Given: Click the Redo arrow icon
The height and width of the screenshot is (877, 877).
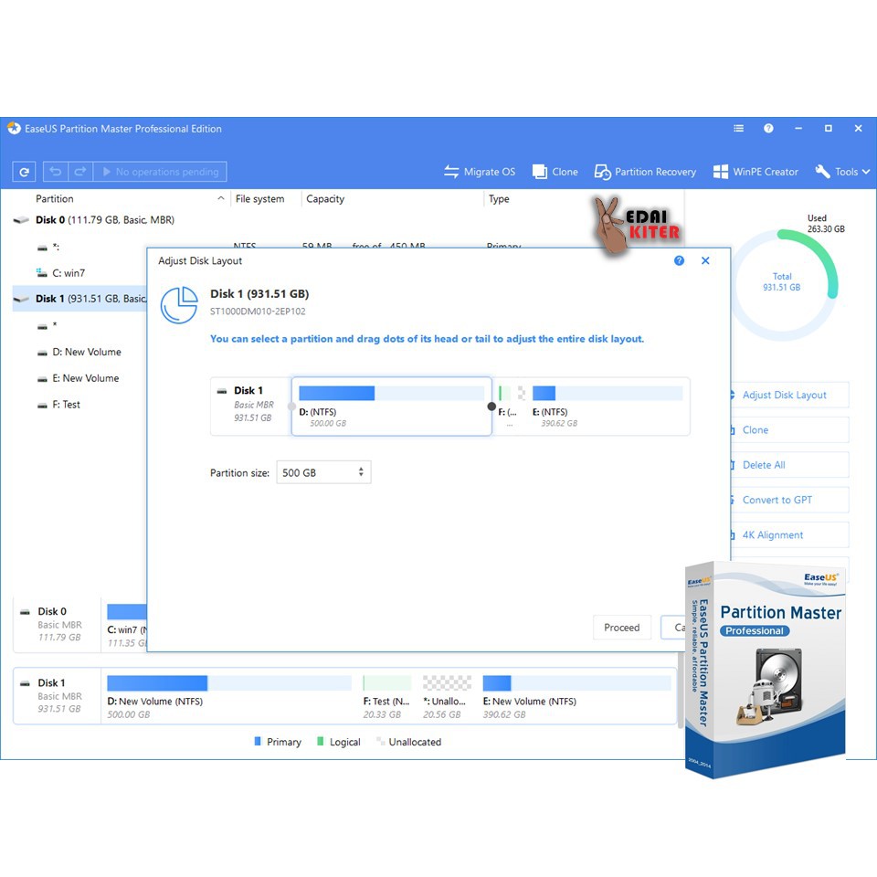Looking at the screenshot, I should (x=80, y=172).
